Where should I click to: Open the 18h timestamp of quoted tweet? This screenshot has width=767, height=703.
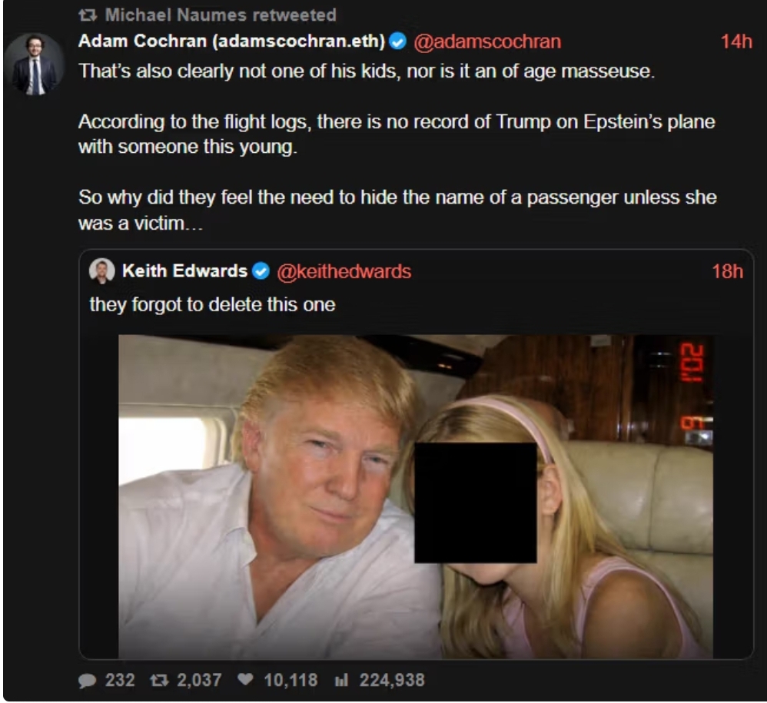[727, 271]
